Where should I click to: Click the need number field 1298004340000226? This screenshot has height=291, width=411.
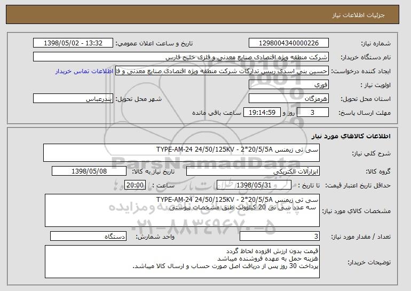point(289,43)
